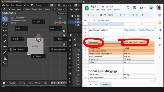Open the Object Mode dropdown
The image size is (164, 92).
pos(16,9)
